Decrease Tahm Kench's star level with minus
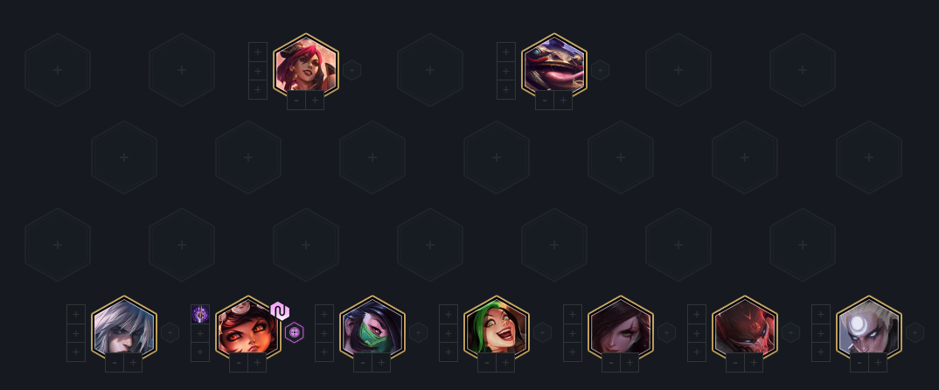This screenshot has height=390, width=939. [x=545, y=101]
